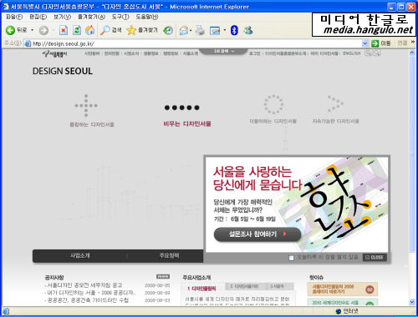Screen dimensions: 418x317
Task: Click the Seoul city logo in header
Action: [54, 53]
